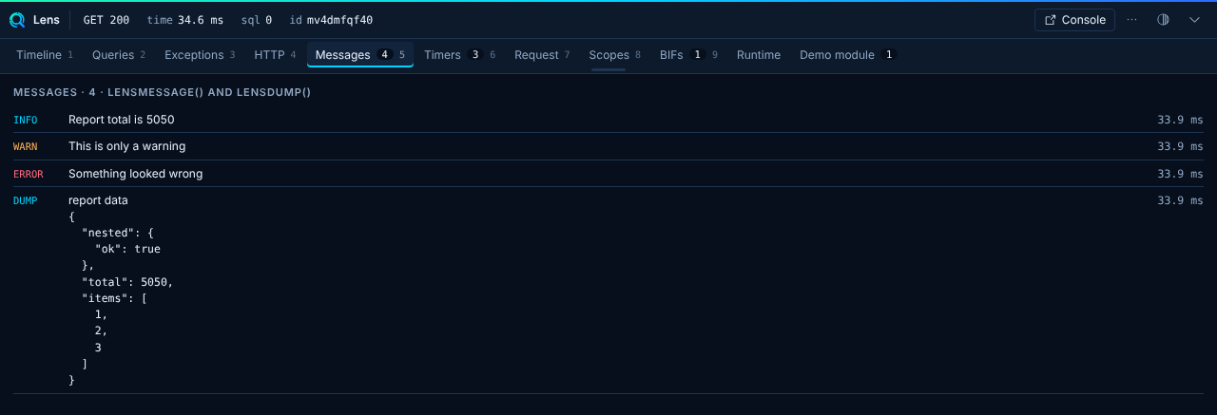Click the WARN level label
This screenshot has height=415, width=1217.
point(26,146)
